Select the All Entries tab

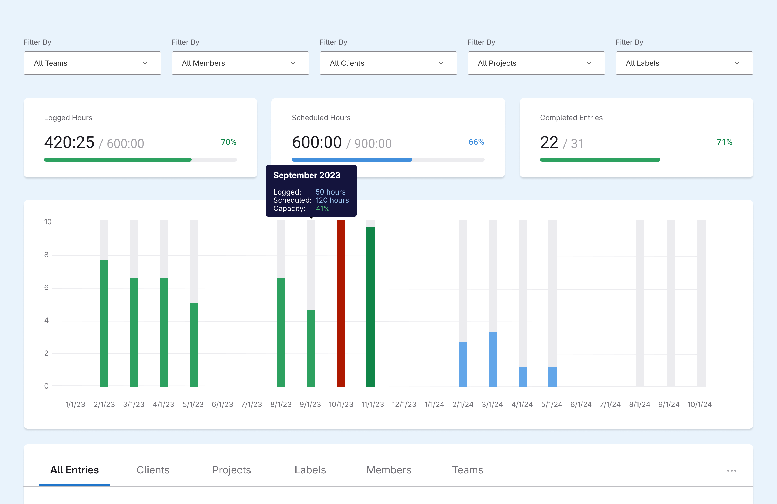(75, 470)
